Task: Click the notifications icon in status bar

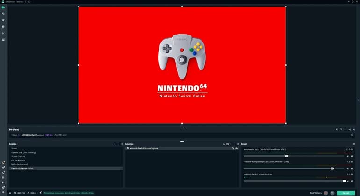Action: click(x=41, y=193)
